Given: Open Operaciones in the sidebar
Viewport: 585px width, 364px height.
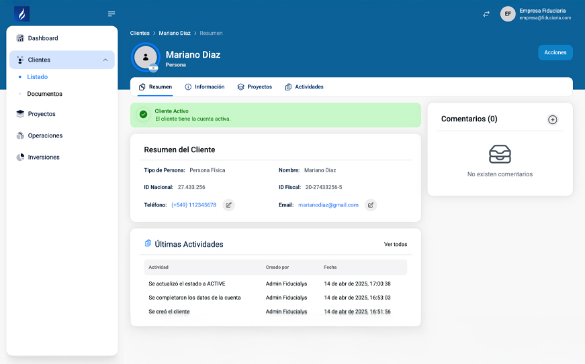Looking at the screenshot, I should click(x=45, y=135).
